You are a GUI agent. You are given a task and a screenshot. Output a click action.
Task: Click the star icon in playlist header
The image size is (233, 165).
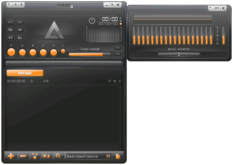click(x=115, y=81)
